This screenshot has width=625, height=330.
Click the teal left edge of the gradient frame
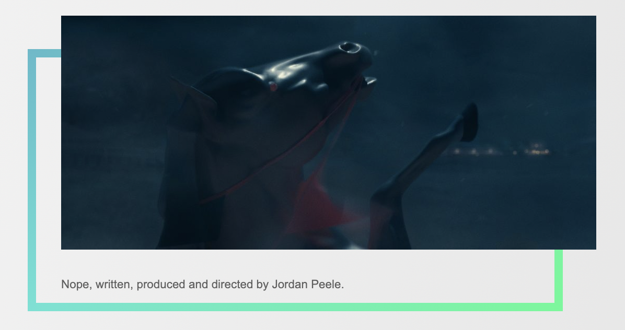click(x=32, y=180)
